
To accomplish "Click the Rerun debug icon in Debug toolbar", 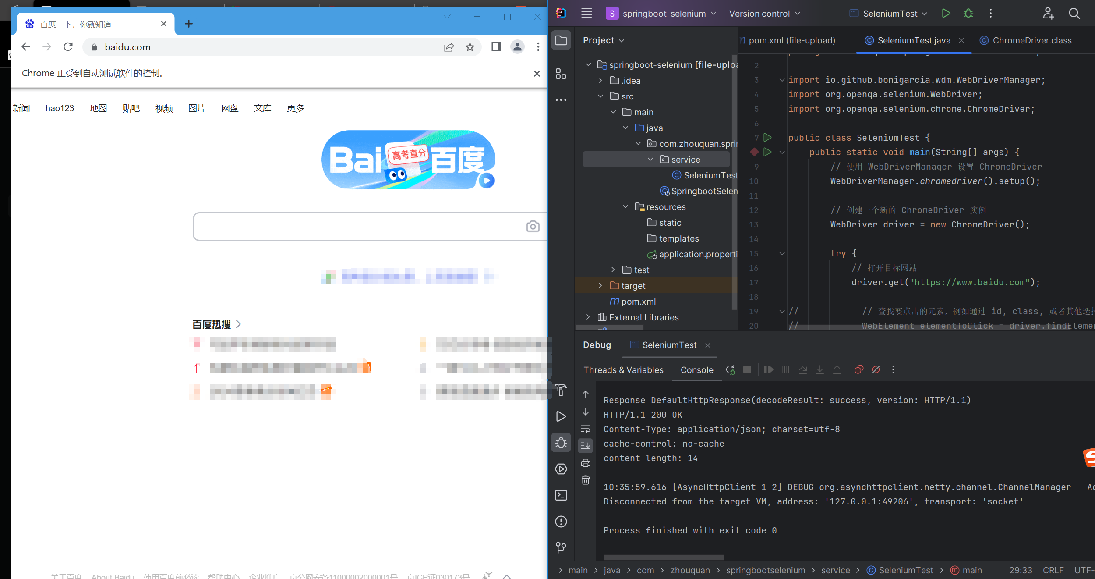I will click(x=730, y=370).
